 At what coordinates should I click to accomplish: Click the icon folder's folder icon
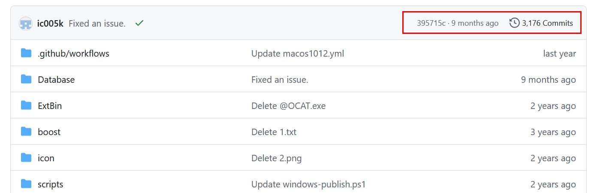[x=26, y=158]
